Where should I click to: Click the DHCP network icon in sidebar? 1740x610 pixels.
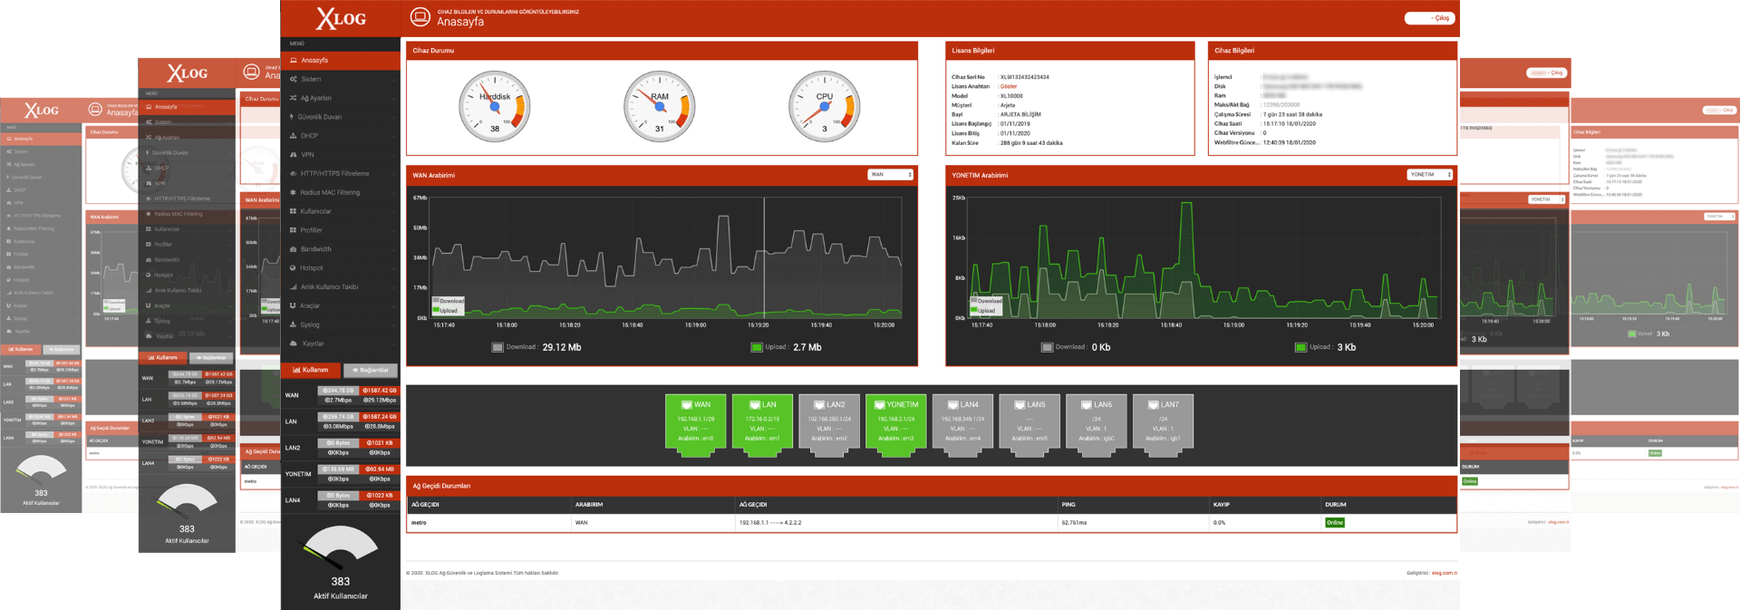[294, 136]
